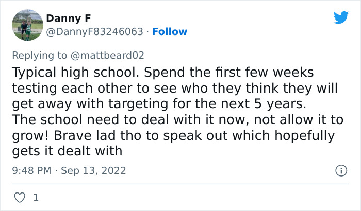Click the final "gets it dealt with" line
Viewport: 361px width, 211px height.
(x=67, y=151)
